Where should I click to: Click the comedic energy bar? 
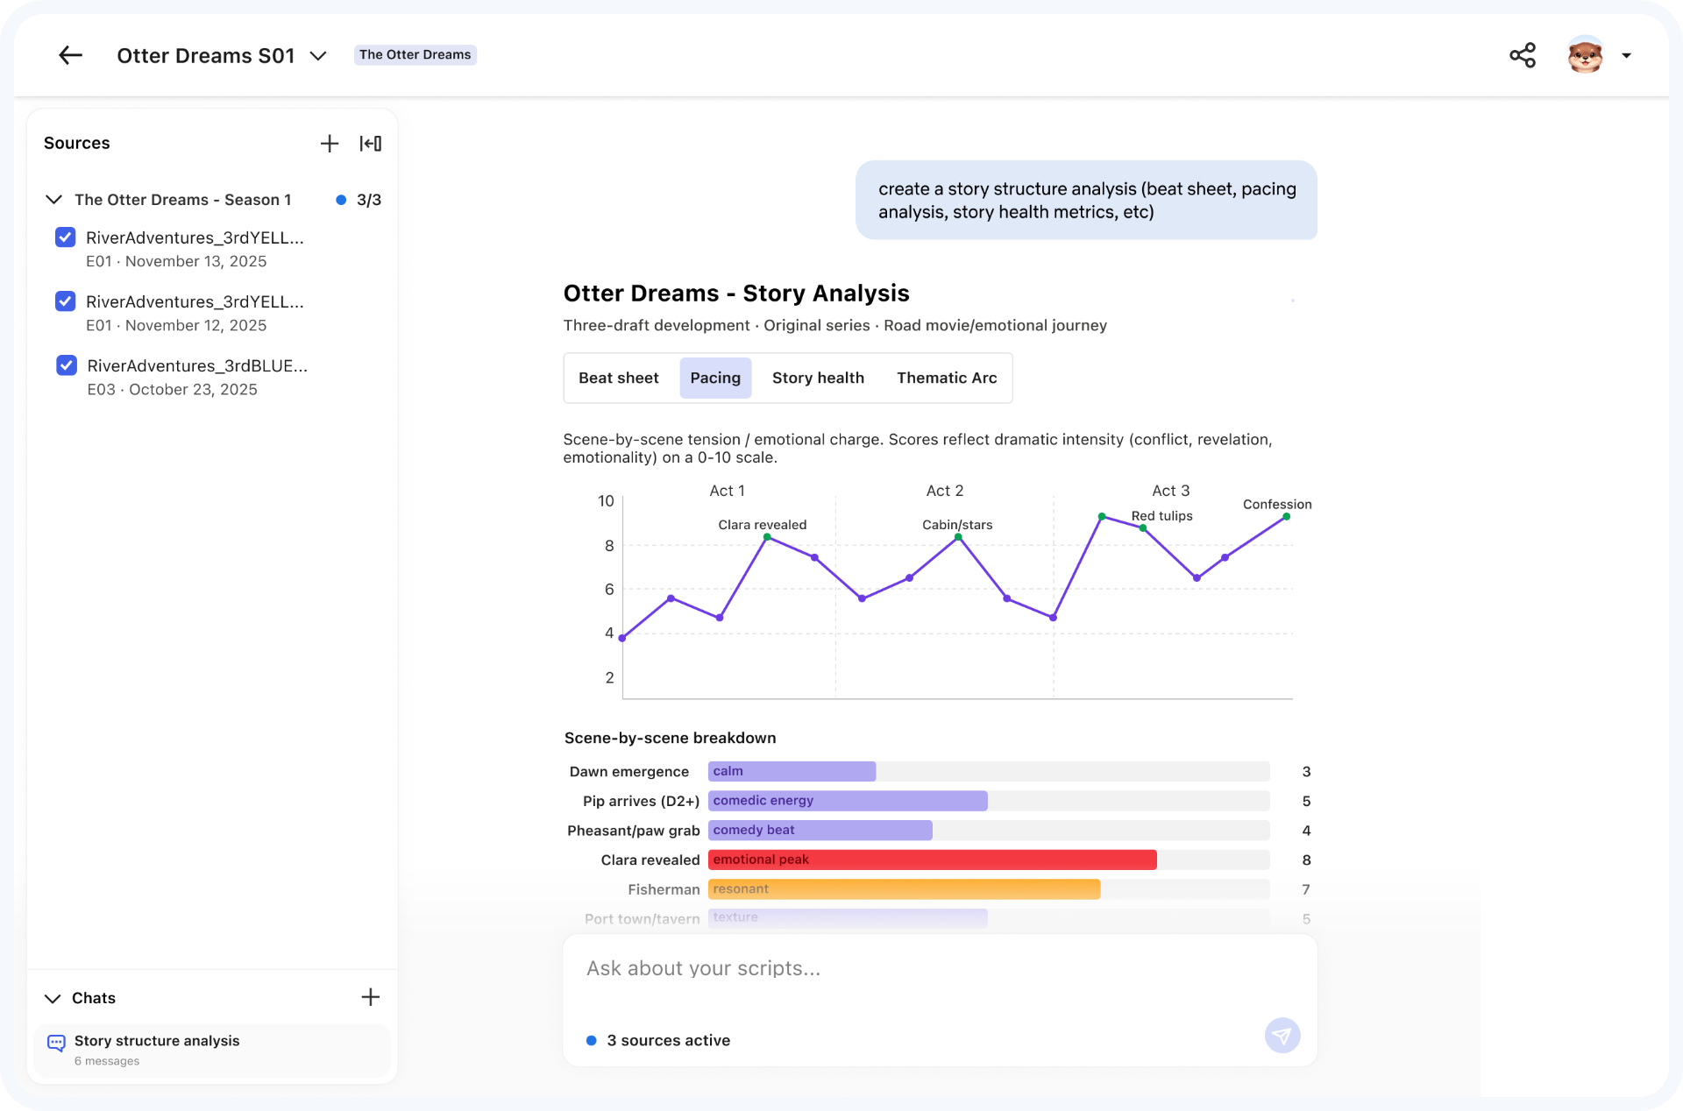(x=848, y=801)
